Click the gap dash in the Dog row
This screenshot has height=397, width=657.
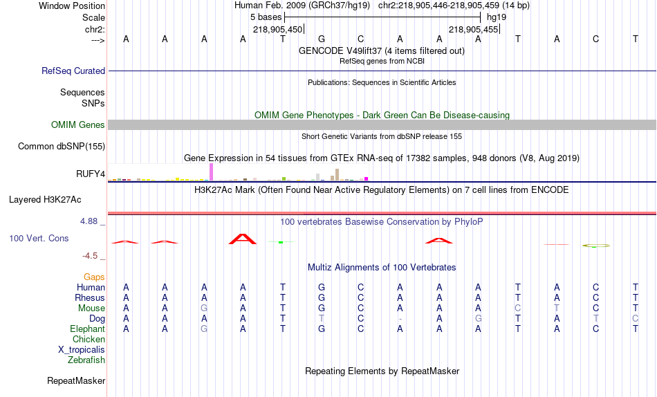pyautogui.click(x=400, y=319)
